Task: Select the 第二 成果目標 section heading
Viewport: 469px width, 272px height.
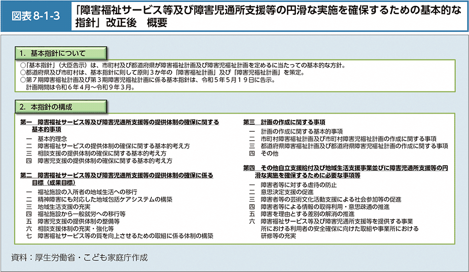Action: tap(117, 179)
